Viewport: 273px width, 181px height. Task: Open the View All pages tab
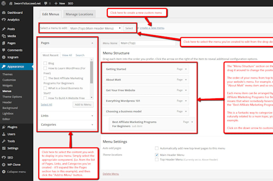[x=67, y=55]
